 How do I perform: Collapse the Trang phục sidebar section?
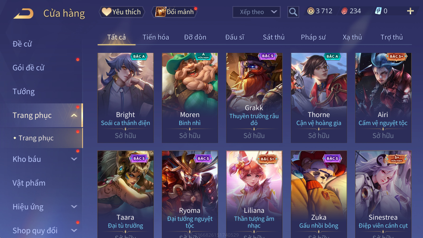[74, 115]
